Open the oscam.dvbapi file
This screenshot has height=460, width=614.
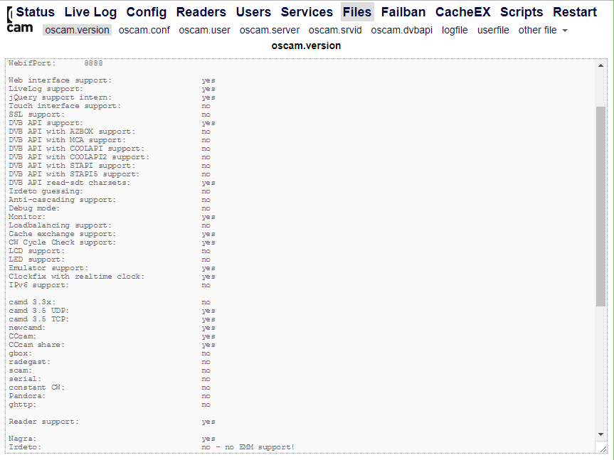pos(402,30)
